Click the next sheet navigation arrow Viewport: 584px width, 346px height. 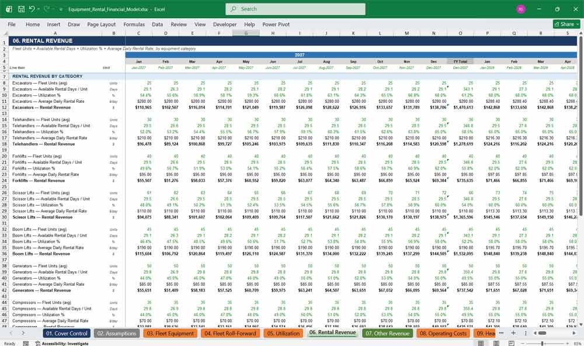(23, 333)
